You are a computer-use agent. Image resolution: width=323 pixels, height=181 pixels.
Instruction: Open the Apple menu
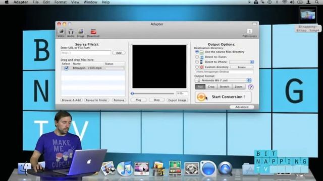7,2
